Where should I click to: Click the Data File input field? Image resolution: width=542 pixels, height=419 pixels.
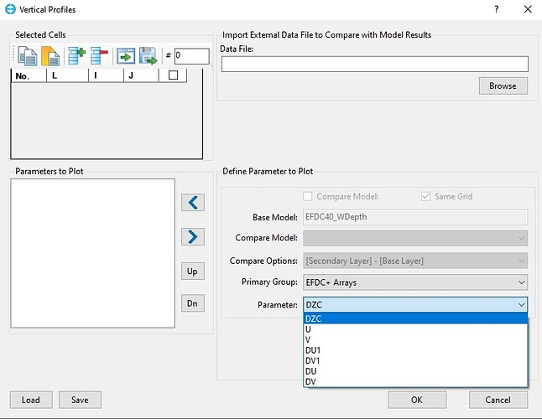point(375,64)
